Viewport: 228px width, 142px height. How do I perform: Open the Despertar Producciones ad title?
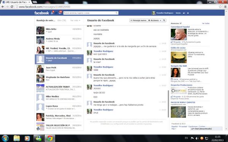click(x=182, y=85)
